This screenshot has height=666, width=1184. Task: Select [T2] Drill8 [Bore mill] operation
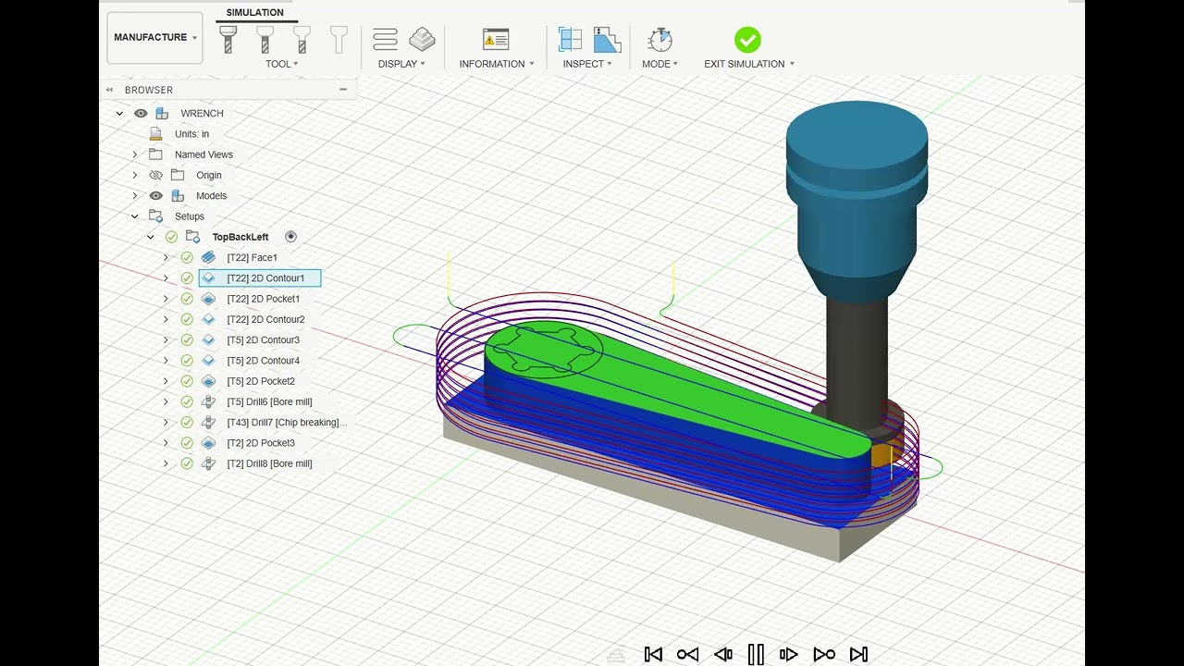click(x=269, y=463)
